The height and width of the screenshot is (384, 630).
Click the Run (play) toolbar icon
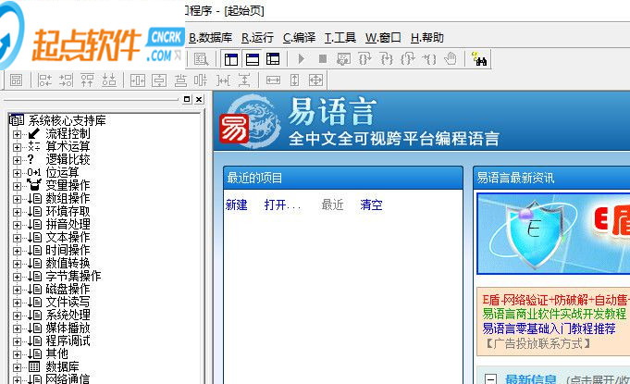click(301, 59)
